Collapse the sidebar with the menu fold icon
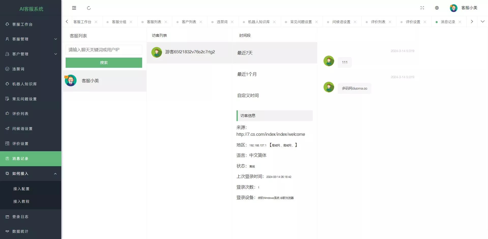The image size is (488, 239). pos(74,8)
